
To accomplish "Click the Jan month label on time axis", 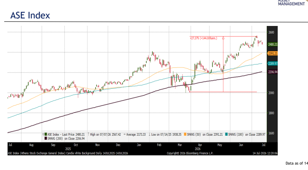I will click(139, 145).
